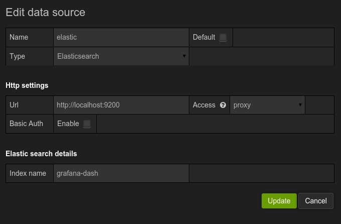
Task: Click the Url row label
Action: coord(14,105)
